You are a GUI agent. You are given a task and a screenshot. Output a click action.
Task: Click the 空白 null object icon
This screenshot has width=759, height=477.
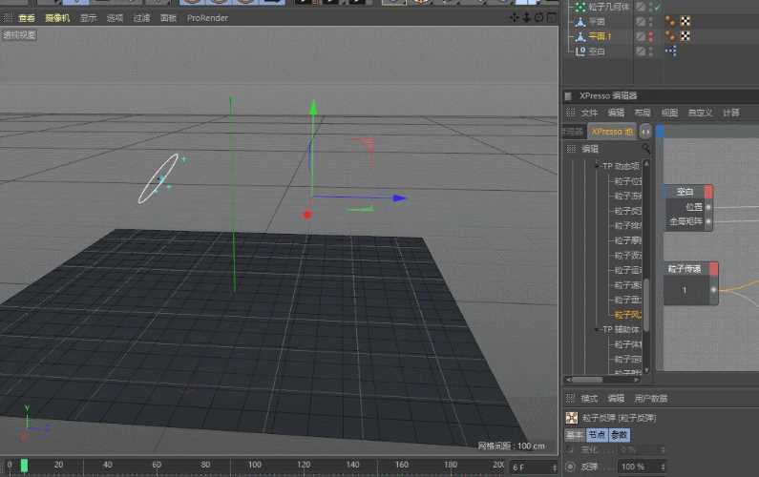pos(580,51)
